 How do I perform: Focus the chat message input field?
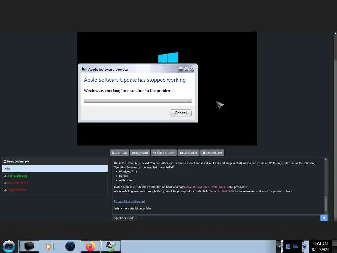coord(228,218)
